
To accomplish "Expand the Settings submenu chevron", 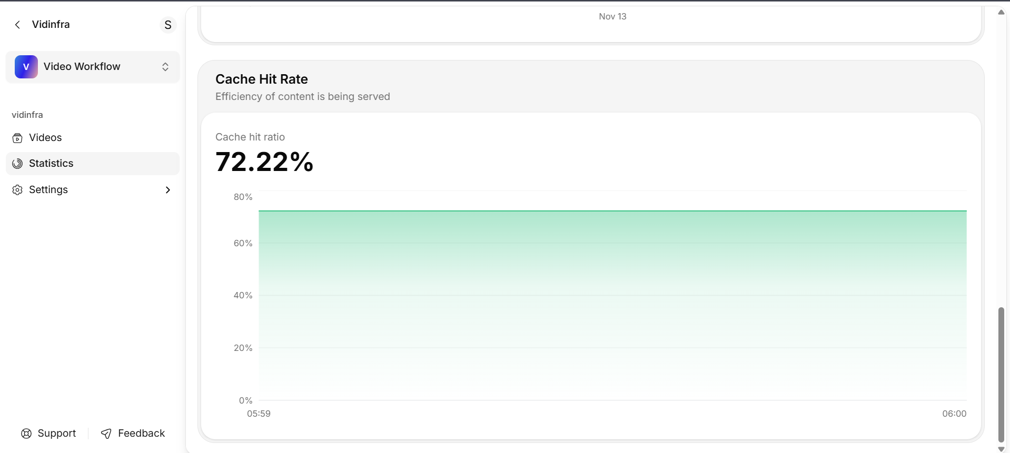I will 167,189.
